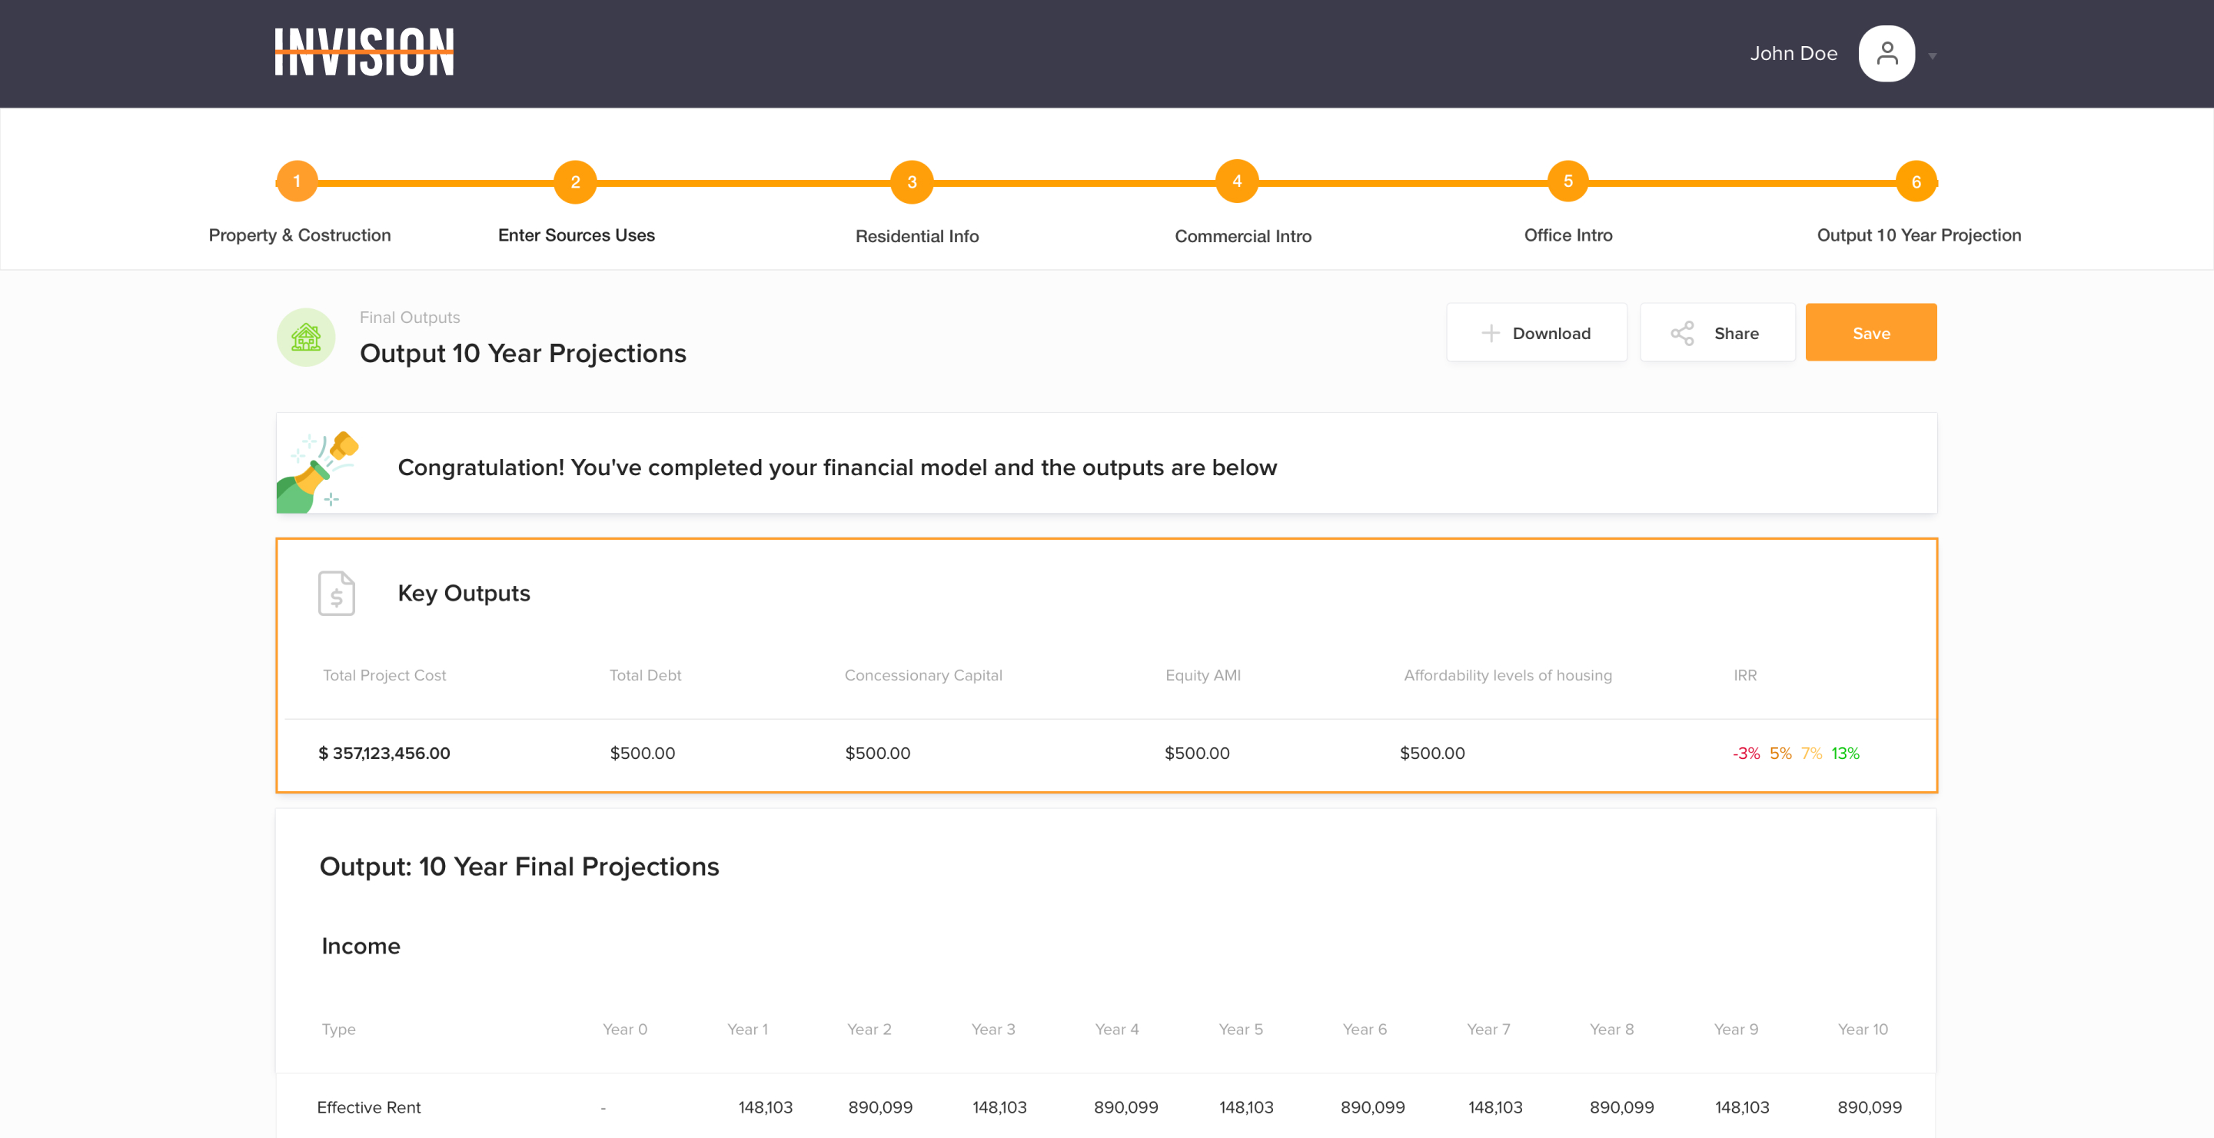Open the user profile avatar icon

pyautogui.click(x=1886, y=53)
